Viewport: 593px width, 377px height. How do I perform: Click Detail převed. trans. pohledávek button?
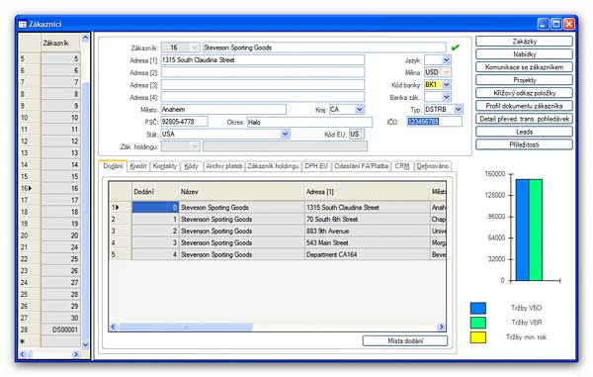click(x=524, y=119)
